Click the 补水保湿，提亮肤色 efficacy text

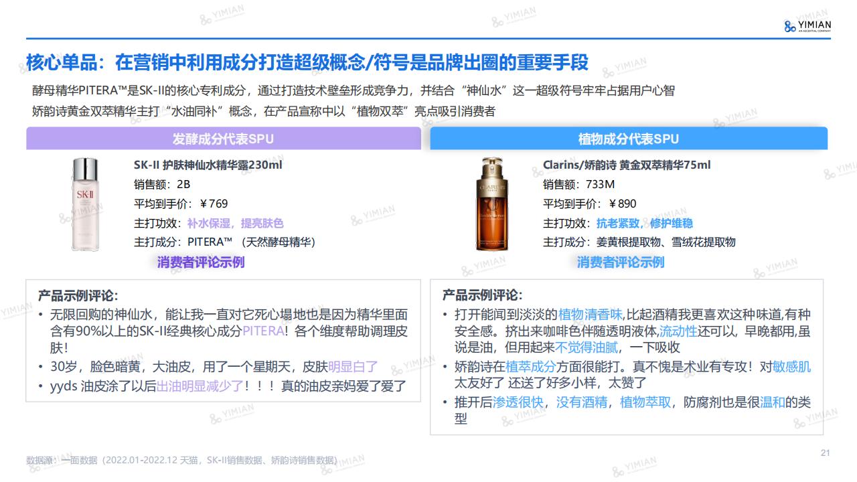(235, 223)
